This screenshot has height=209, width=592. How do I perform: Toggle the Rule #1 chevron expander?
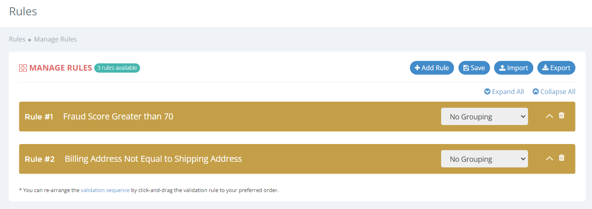pyautogui.click(x=549, y=116)
